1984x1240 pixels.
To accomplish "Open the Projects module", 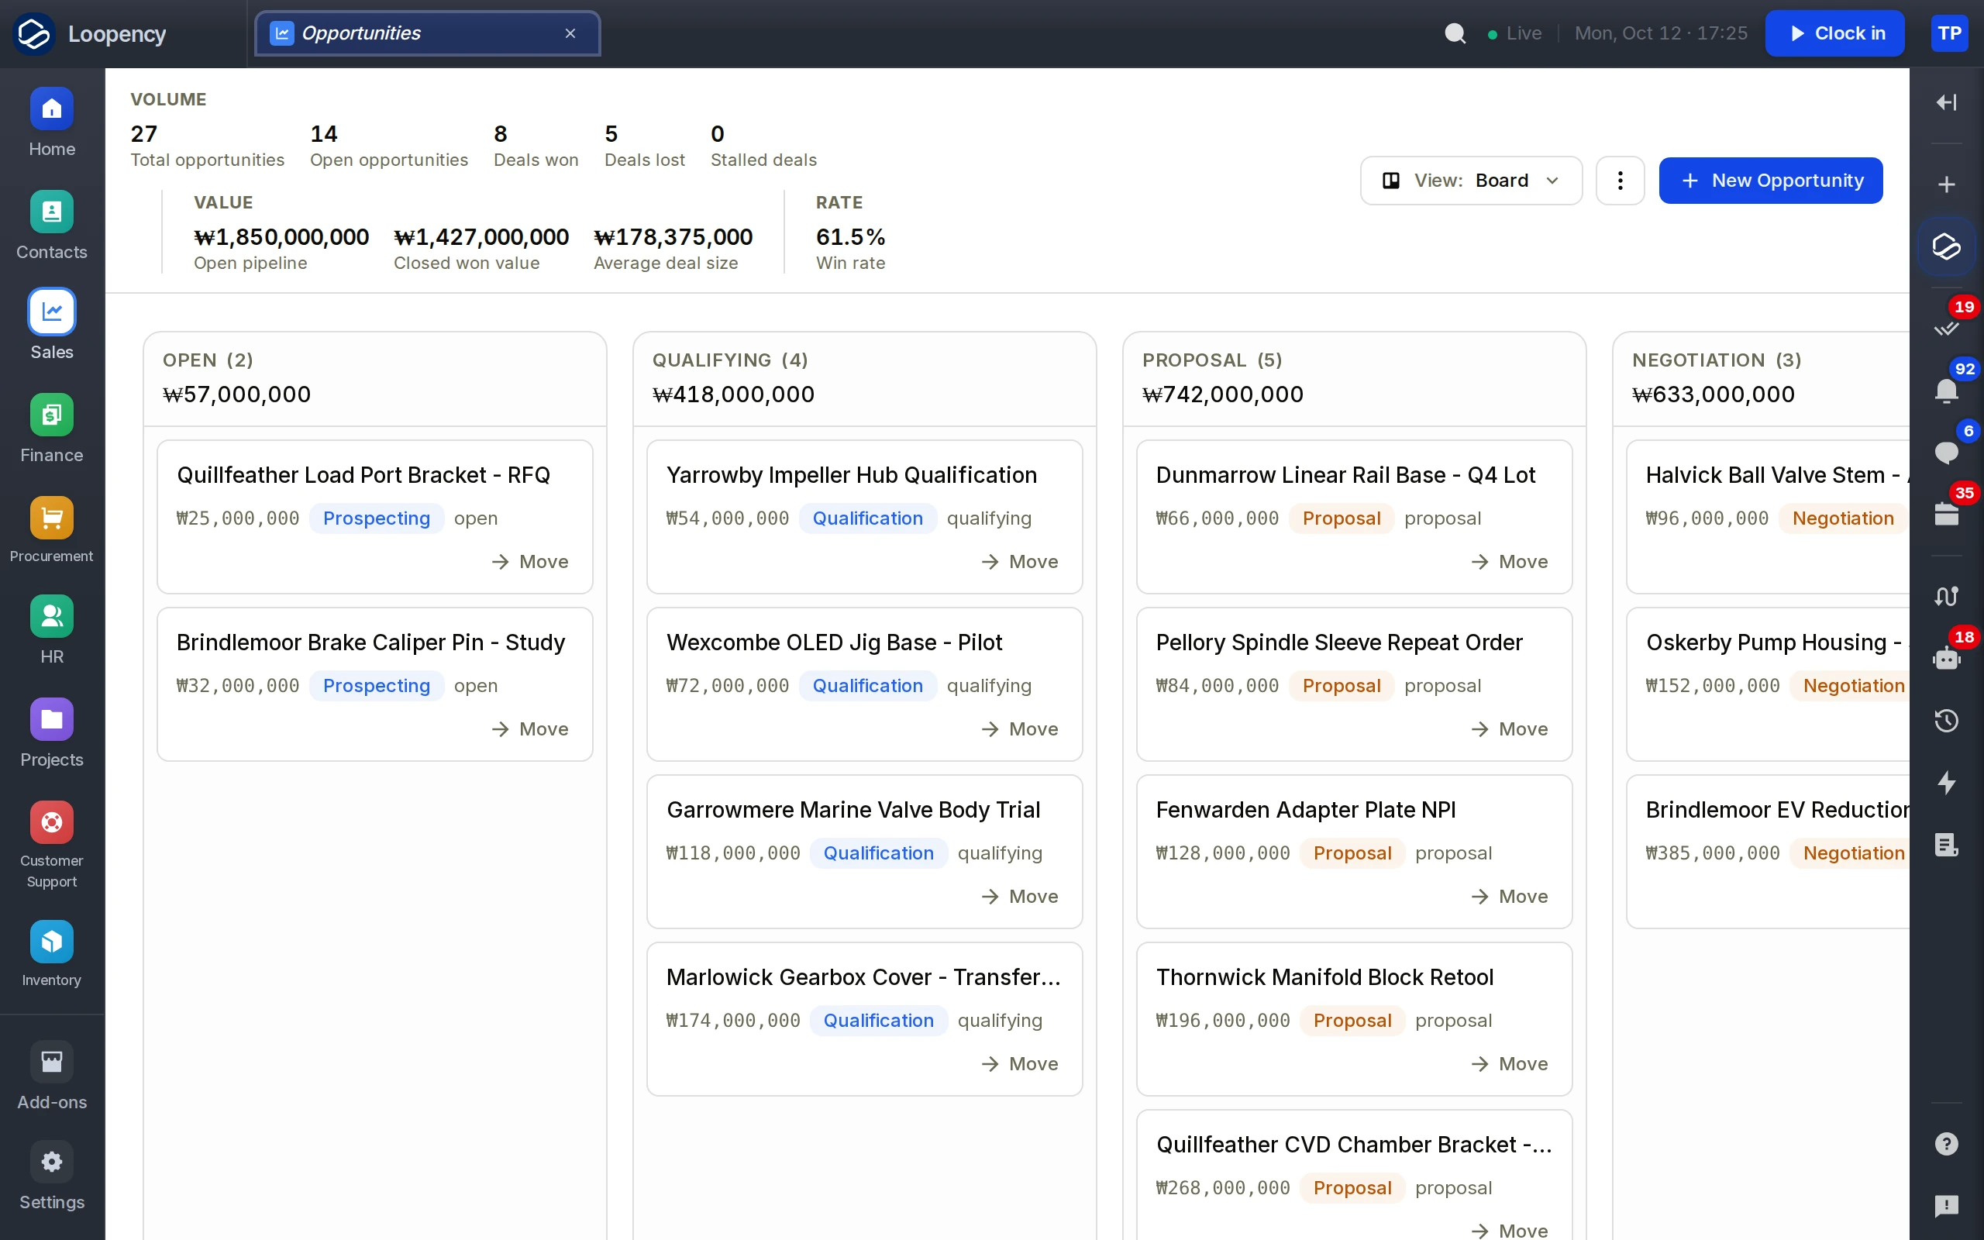I will point(52,734).
